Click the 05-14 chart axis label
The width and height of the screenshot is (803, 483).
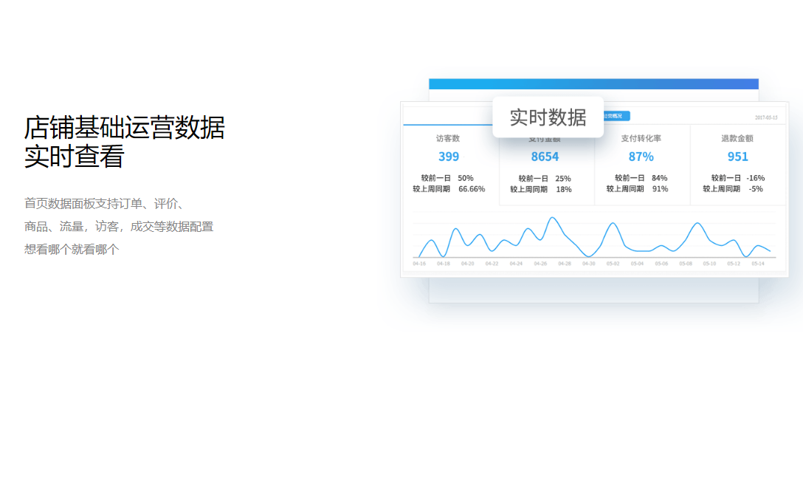coord(758,263)
